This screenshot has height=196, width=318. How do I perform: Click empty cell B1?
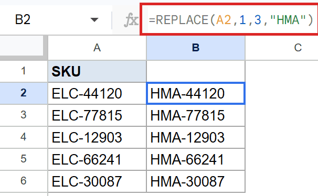(196, 71)
